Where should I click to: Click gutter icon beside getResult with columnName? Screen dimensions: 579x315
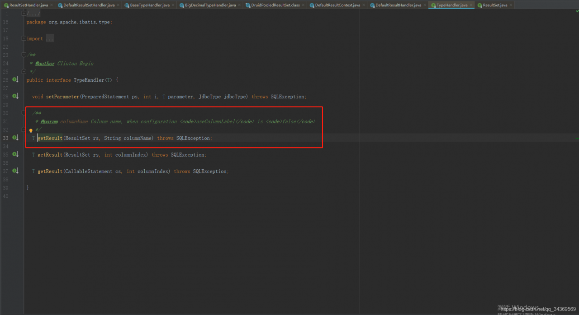[15, 138]
